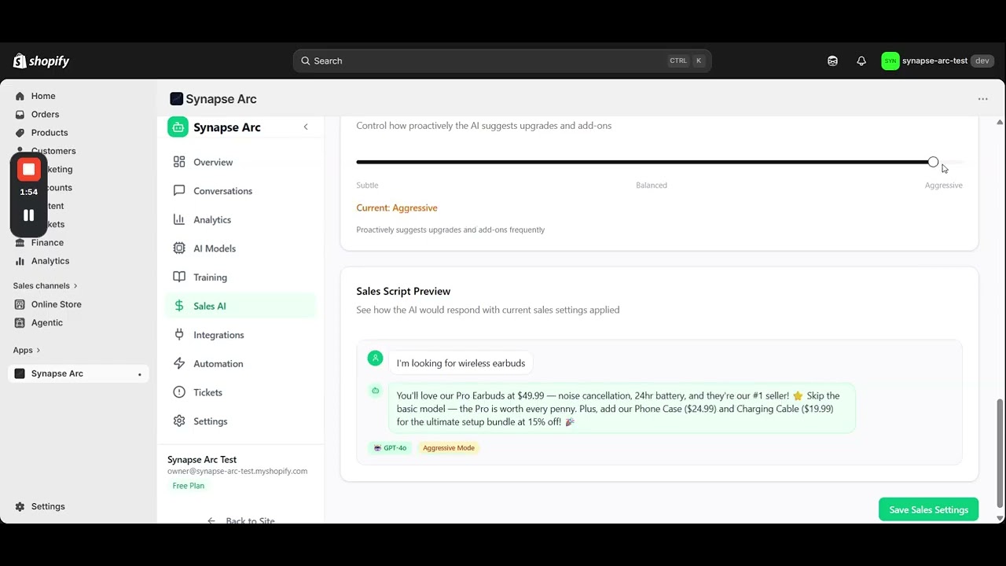This screenshot has height=566, width=1006.
Task: Click the Training book icon
Action: click(x=179, y=277)
